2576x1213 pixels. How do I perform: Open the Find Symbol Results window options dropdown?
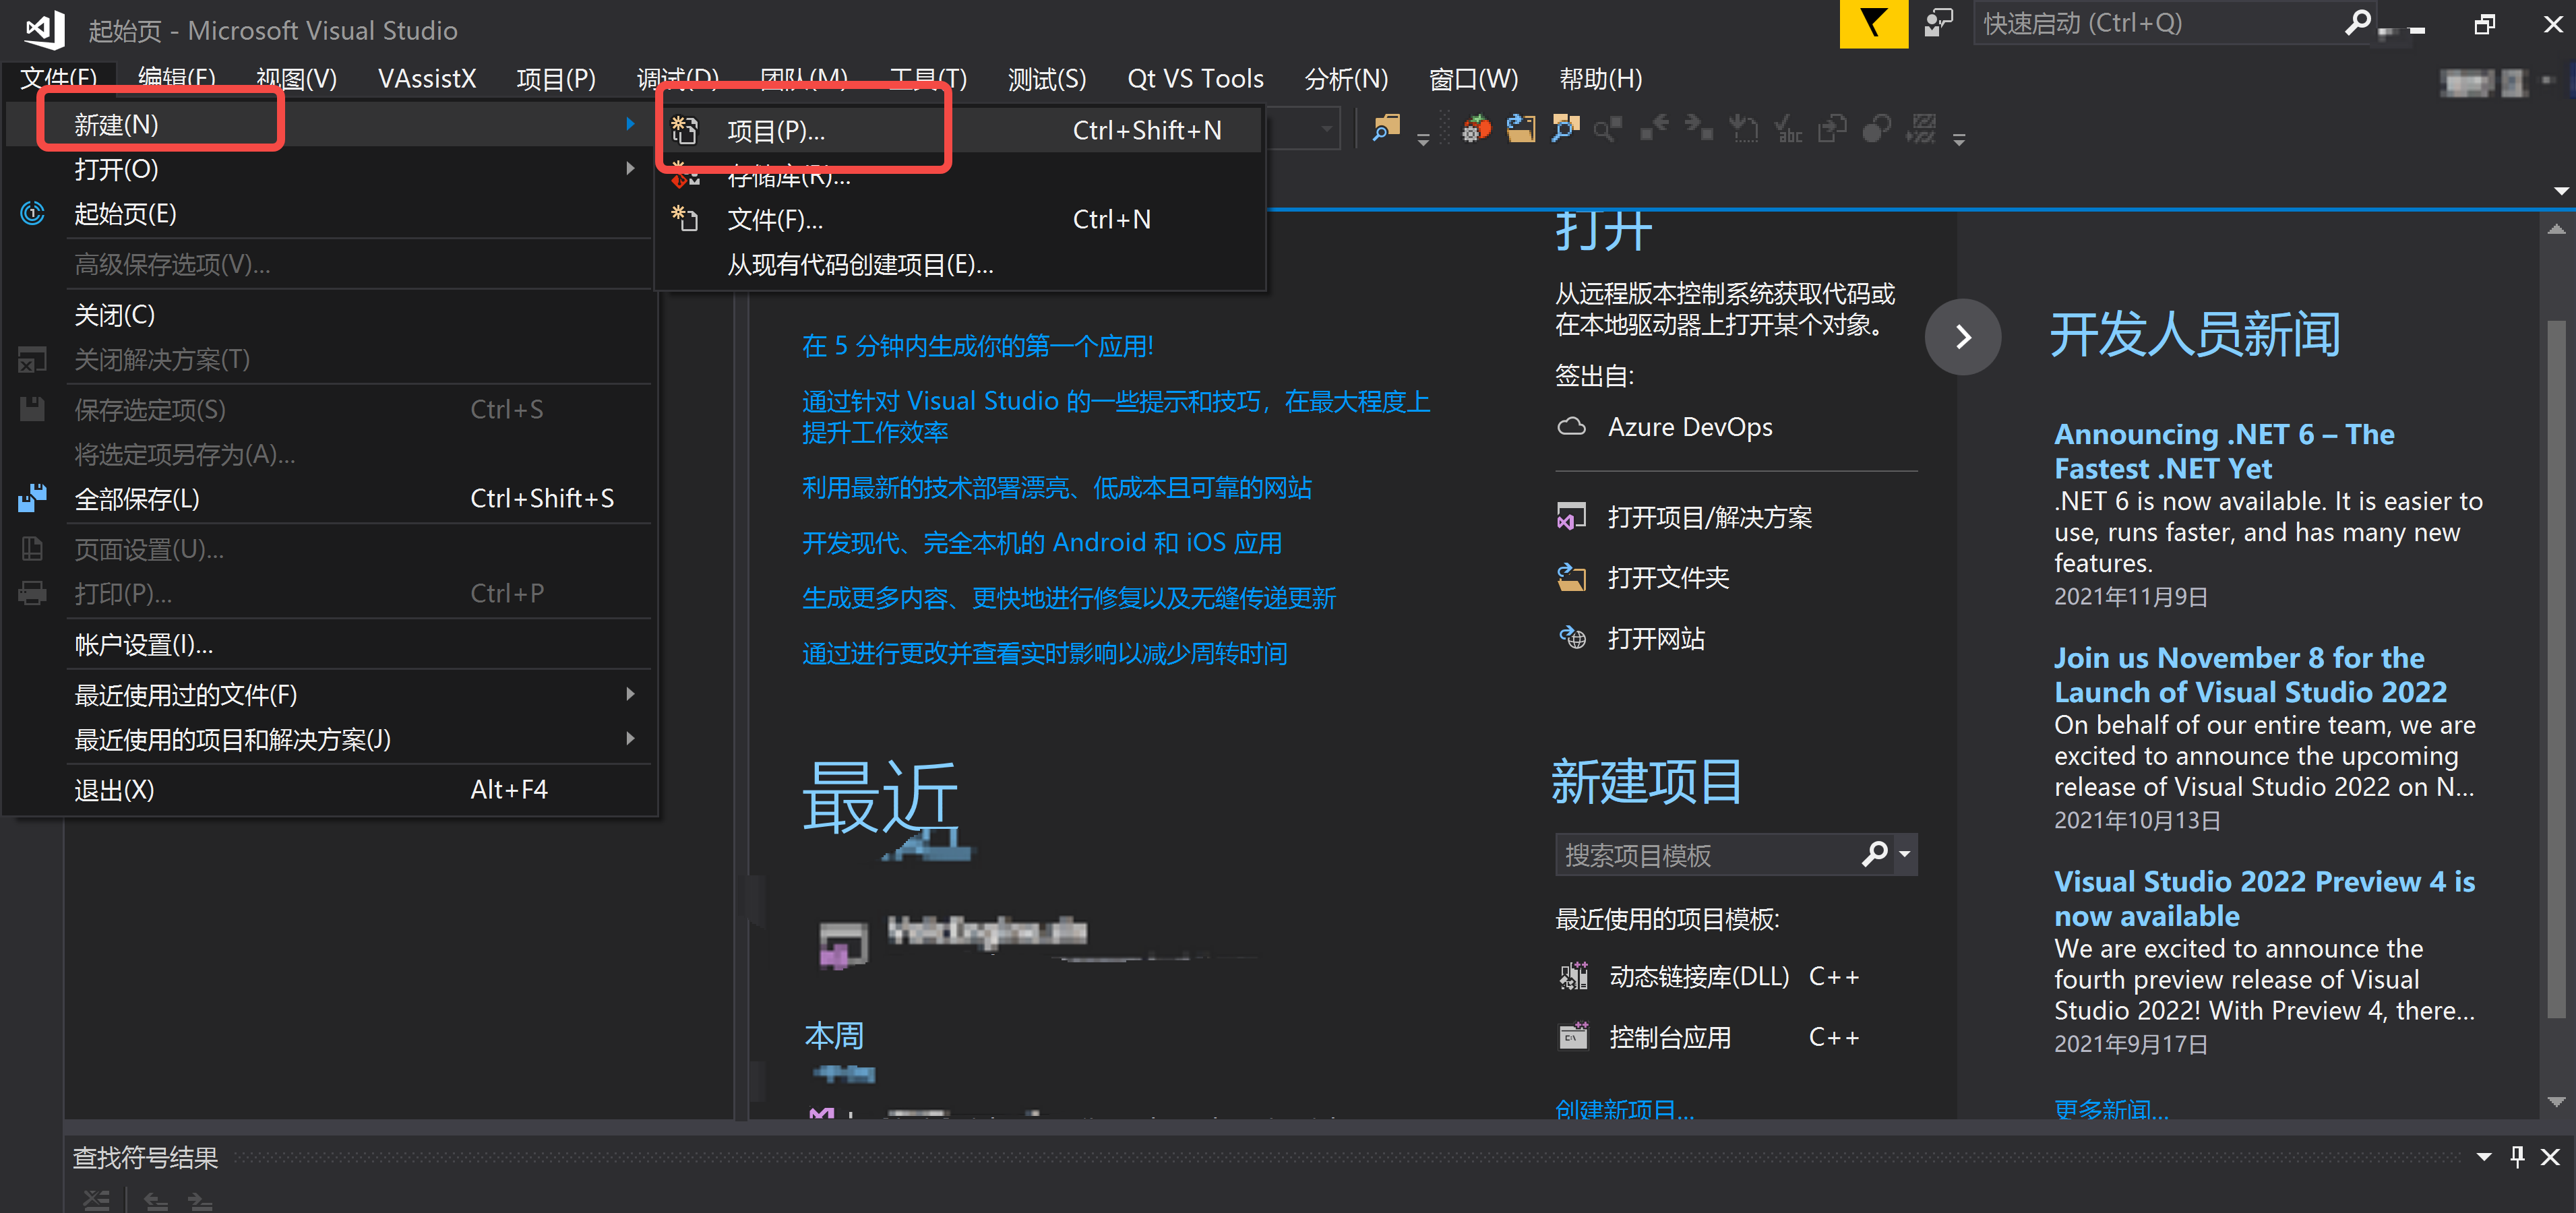point(2483,1156)
